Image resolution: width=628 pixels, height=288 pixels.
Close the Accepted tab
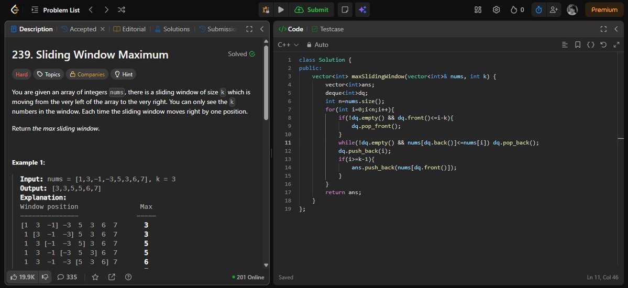click(103, 29)
